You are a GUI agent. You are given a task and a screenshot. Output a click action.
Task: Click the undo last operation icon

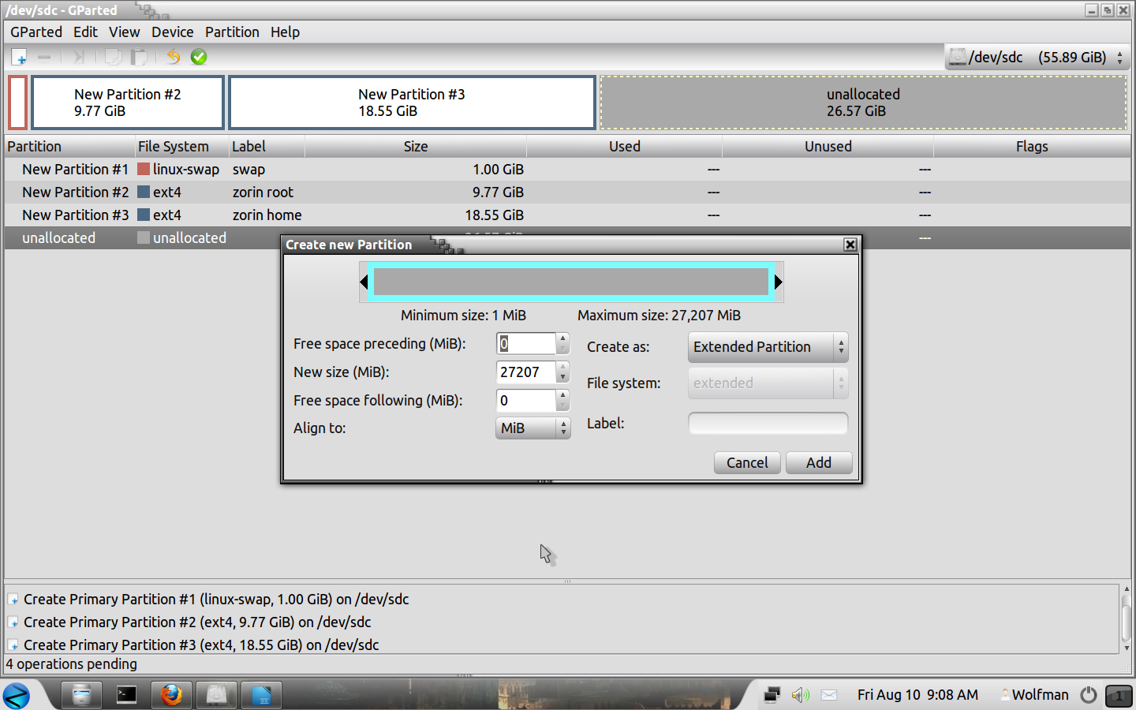(x=174, y=57)
